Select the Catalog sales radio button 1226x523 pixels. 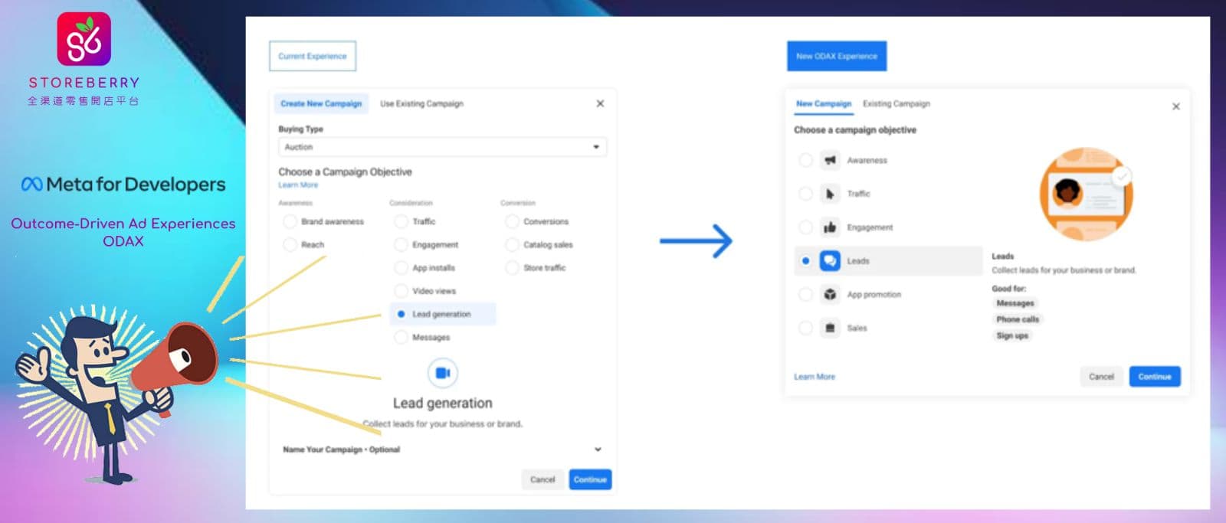point(512,244)
